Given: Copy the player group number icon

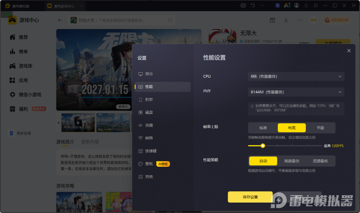Looking at the screenshot, I should click(280, 41).
